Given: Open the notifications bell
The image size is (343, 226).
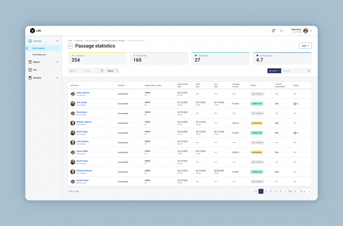Looking at the screenshot, I should click(x=273, y=31).
